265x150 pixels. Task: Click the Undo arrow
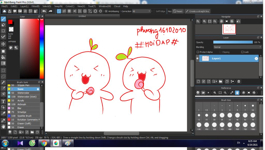point(44,11)
